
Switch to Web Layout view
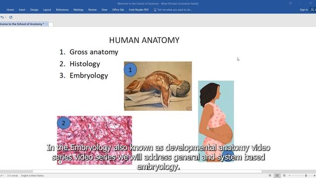284,176
